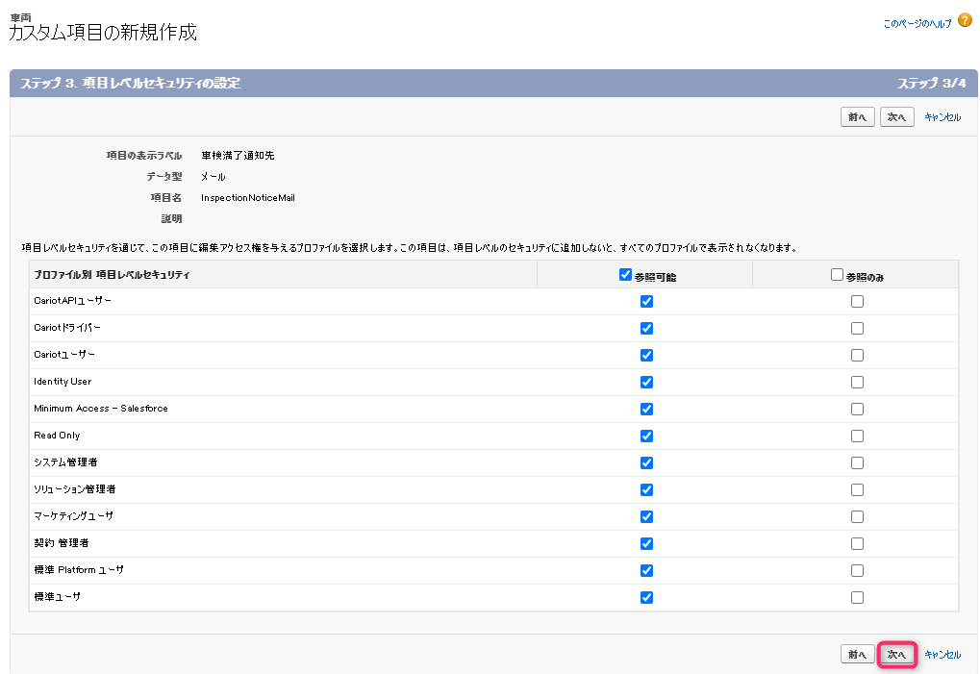Uncheck 参照可能 for Cariotユーザー
The image size is (980, 674).
(x=646, y=355)
